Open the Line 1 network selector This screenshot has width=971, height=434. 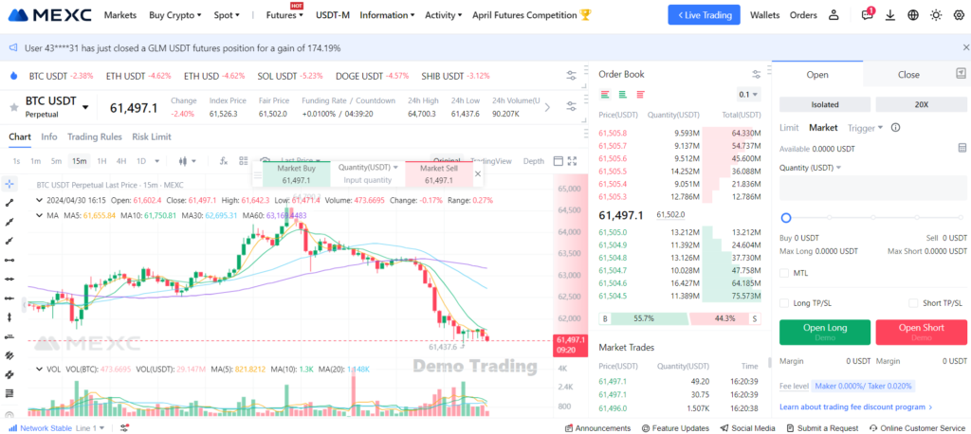pyautogui.click(x=90, y=427)
